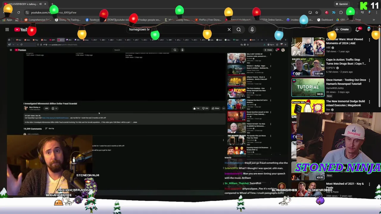Open options for Customer Wars video

(369, 40)
